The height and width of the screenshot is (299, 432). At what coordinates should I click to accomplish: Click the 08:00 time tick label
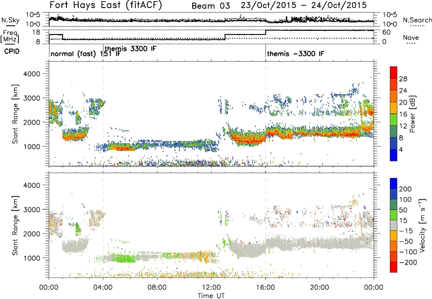(157, 288)
